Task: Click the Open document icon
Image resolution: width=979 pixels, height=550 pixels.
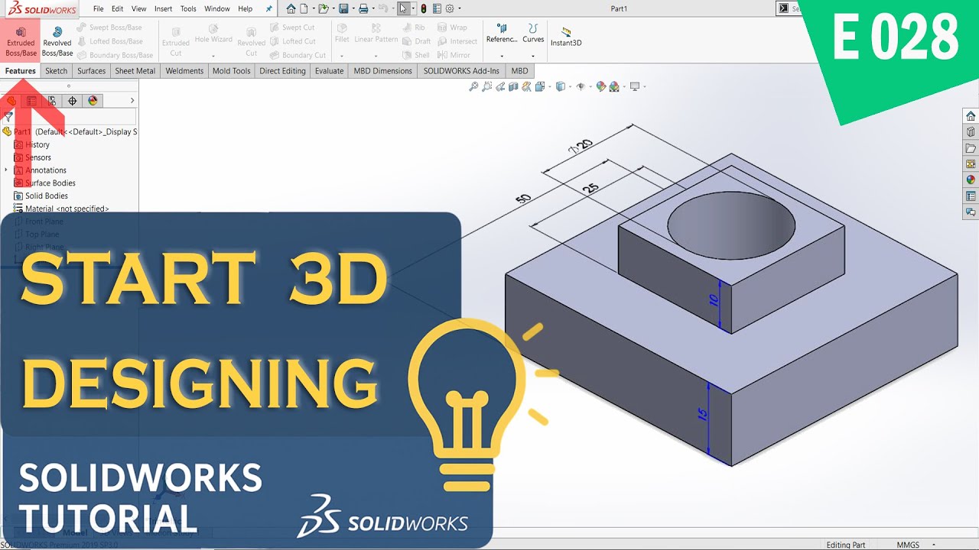Action: (x=324, y=9)
